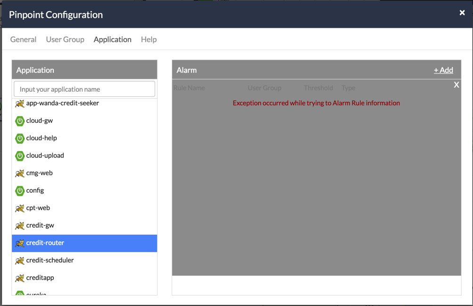Click the Type column header
Screen dimensions: 473x306
[x=349, y=88]
